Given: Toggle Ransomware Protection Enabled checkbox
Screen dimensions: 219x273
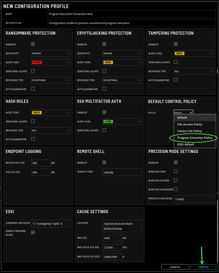Looking at the screenshot, I should pyautogui.click(x=33, y=44).
